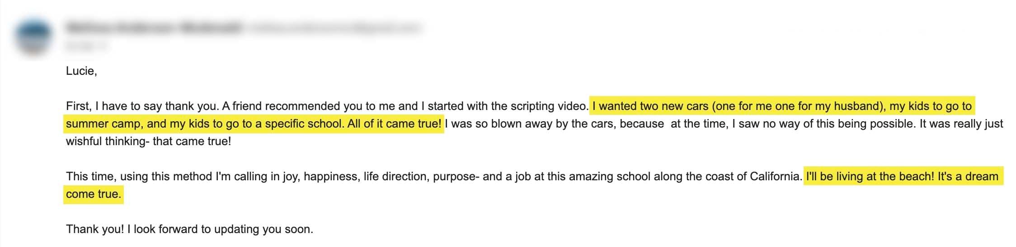This screenshot has height=247, width=1016.
Task: Click "I look forward to updating you soon"
Action: [x=220, y=229]
